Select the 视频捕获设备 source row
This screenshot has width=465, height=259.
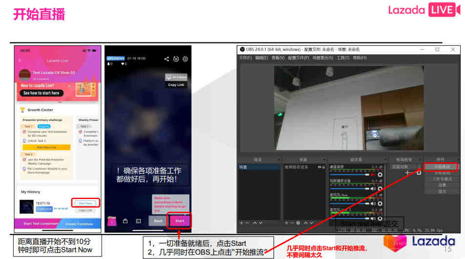click(305, 167)
